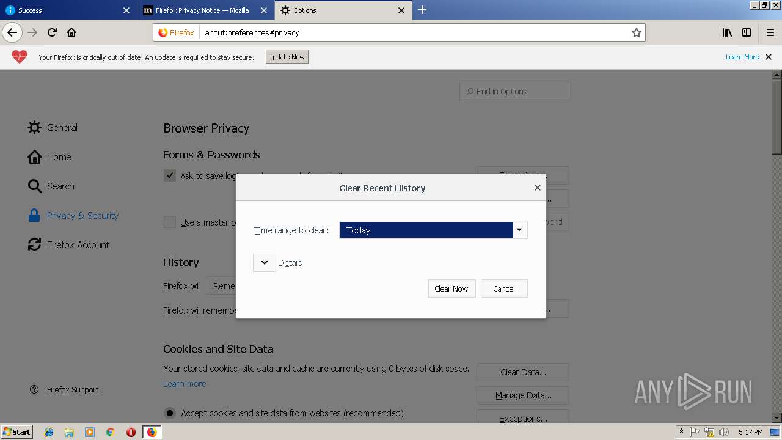Viewport: 782px width, 440px height.
Task: Click the Manage Data... button
Action: (523, 395)
